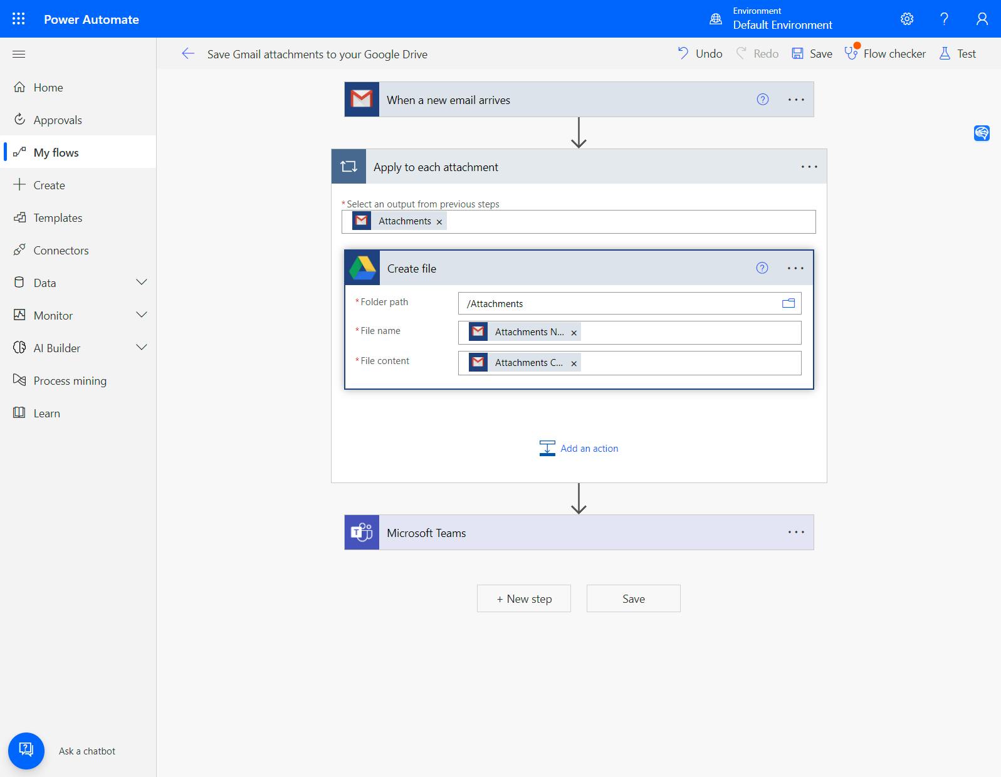Click the Test flask button
The image size is (1001, 777).
(957, 54)
